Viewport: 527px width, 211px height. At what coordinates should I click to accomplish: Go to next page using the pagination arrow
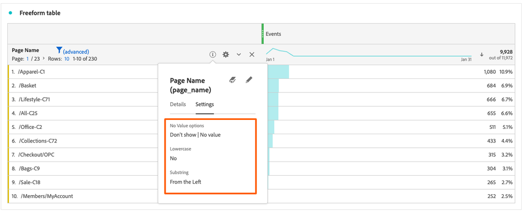click(44, 59)
